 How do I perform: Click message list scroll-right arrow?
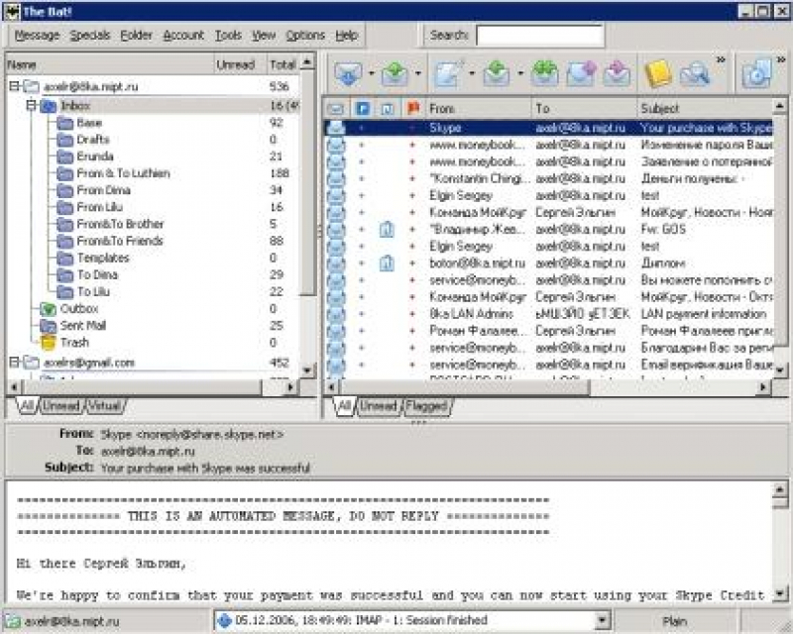(x=762, y=387)
